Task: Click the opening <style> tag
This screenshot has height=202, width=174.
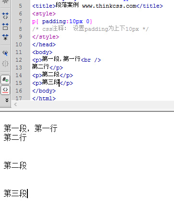Action: point(44,13)
